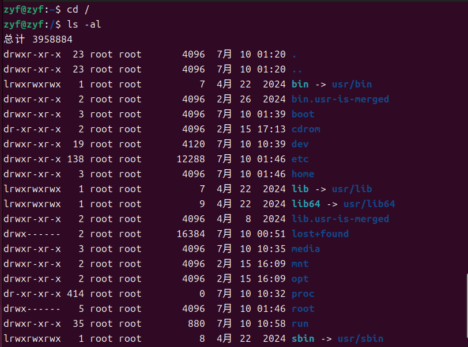
Task: Click the run directory name
Action: (x=300, y=323)
